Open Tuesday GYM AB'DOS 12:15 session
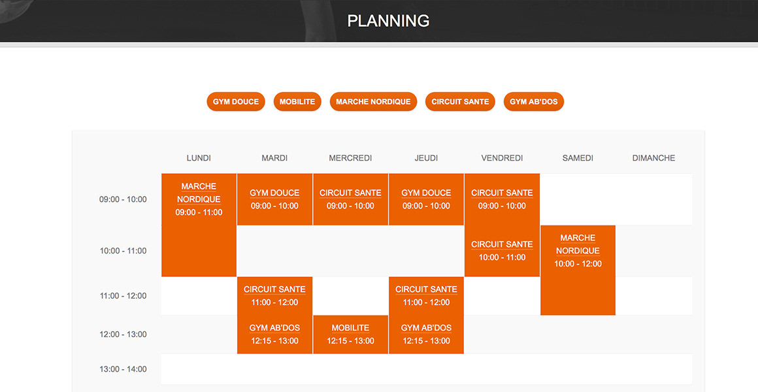 (x=274, y=335)
